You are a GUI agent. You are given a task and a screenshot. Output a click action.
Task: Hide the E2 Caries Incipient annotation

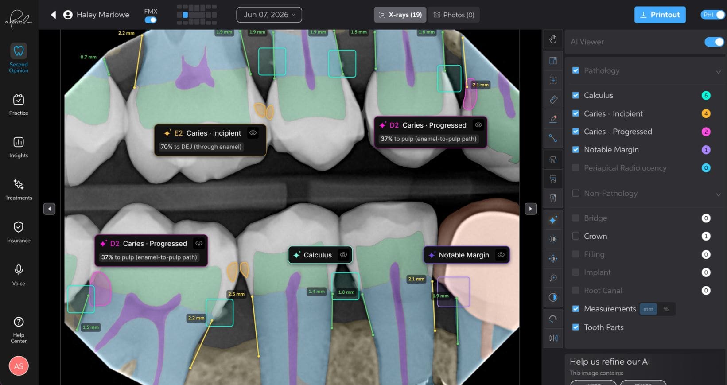pos(253,133)
